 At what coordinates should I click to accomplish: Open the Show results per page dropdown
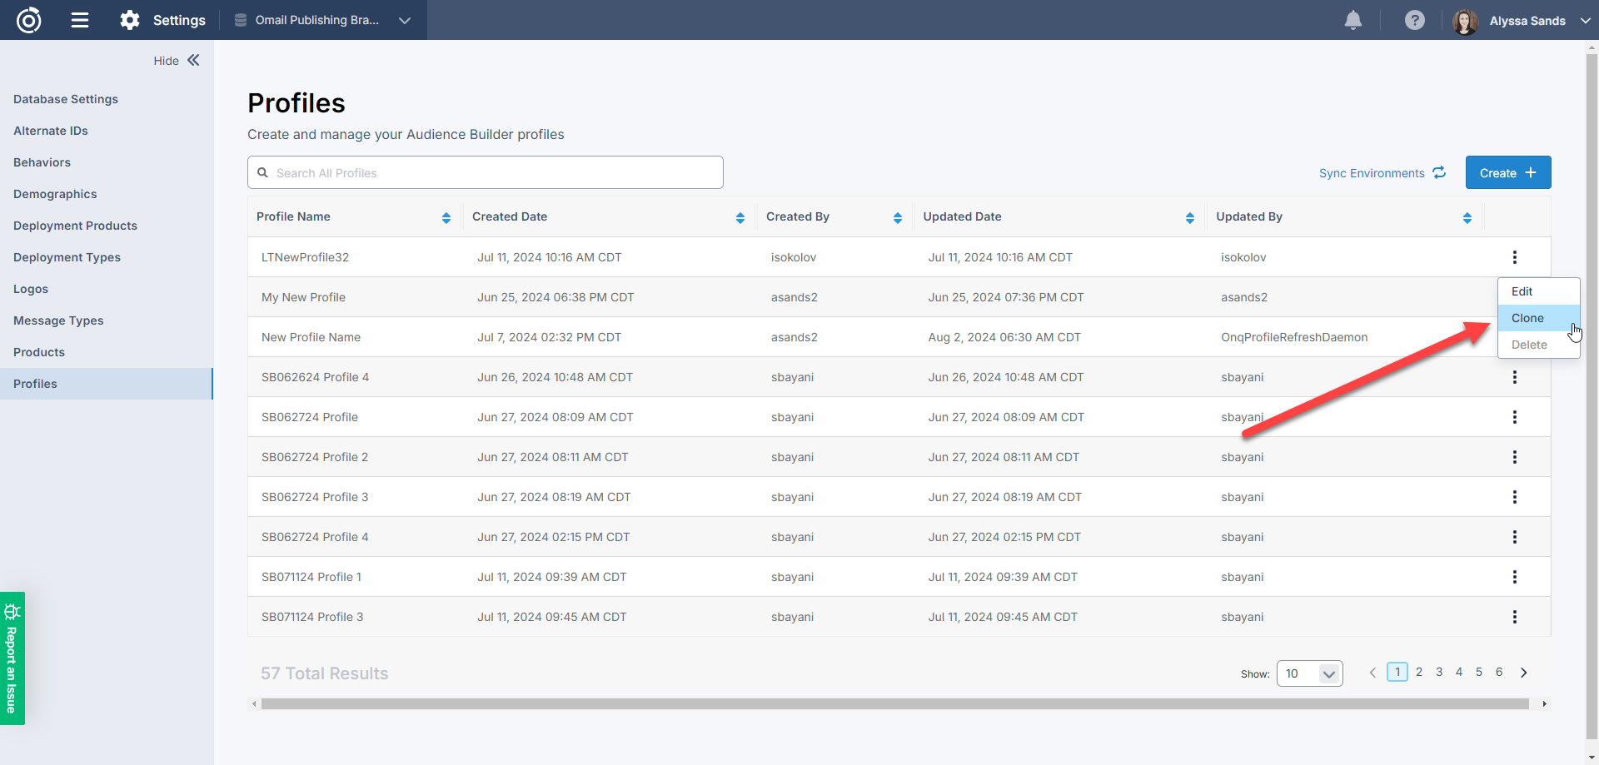[x=1309, y=673]
